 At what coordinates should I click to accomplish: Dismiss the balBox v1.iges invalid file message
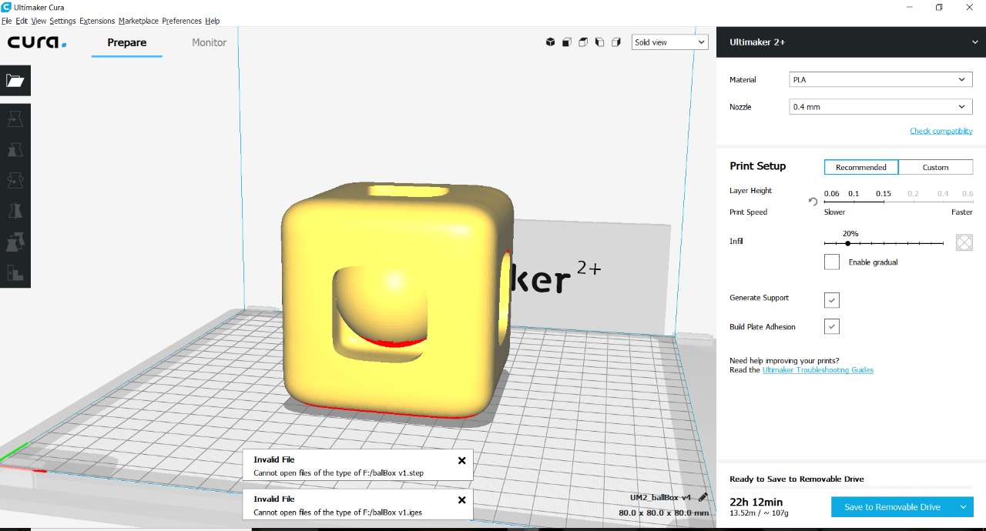pyautogui.click(x=461, y=499)
